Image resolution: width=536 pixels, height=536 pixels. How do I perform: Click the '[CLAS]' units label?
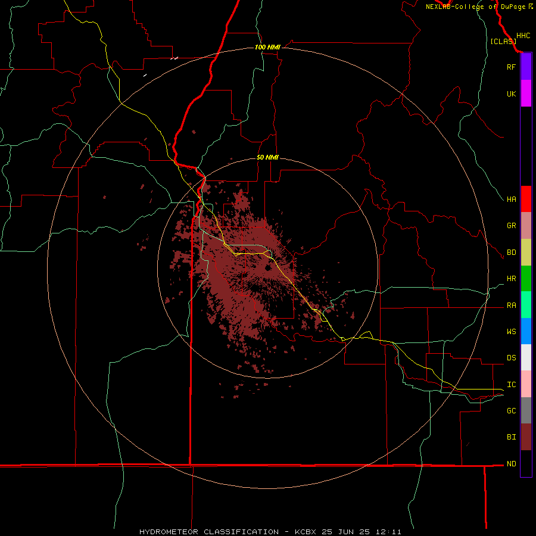[x=503, y=41]
